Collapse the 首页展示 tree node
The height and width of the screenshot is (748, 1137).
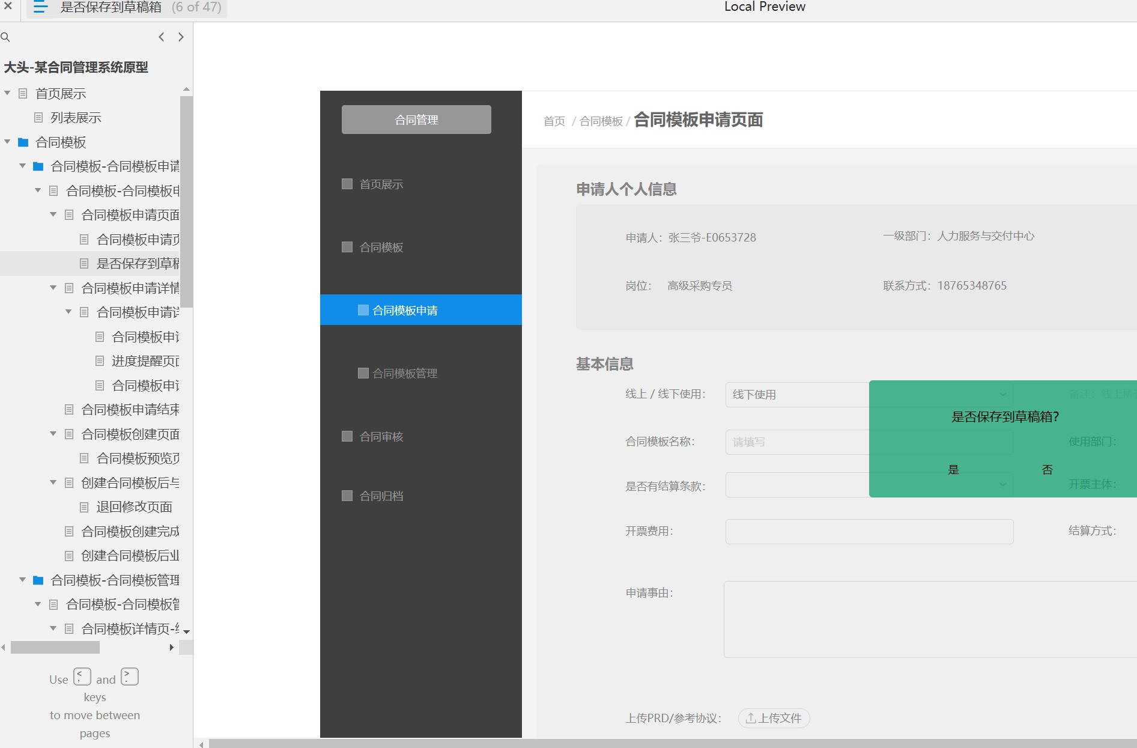pyautogui.click(x=7, y=93)
